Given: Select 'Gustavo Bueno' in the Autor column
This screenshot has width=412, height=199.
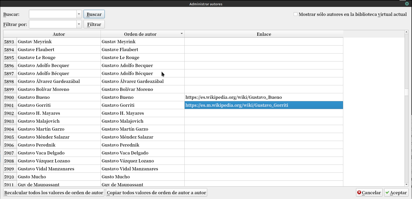Looking at the screenshot, I should coord(59,97).
